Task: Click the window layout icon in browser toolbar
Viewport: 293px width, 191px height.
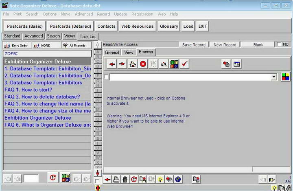Action: (x=236, y=64)
